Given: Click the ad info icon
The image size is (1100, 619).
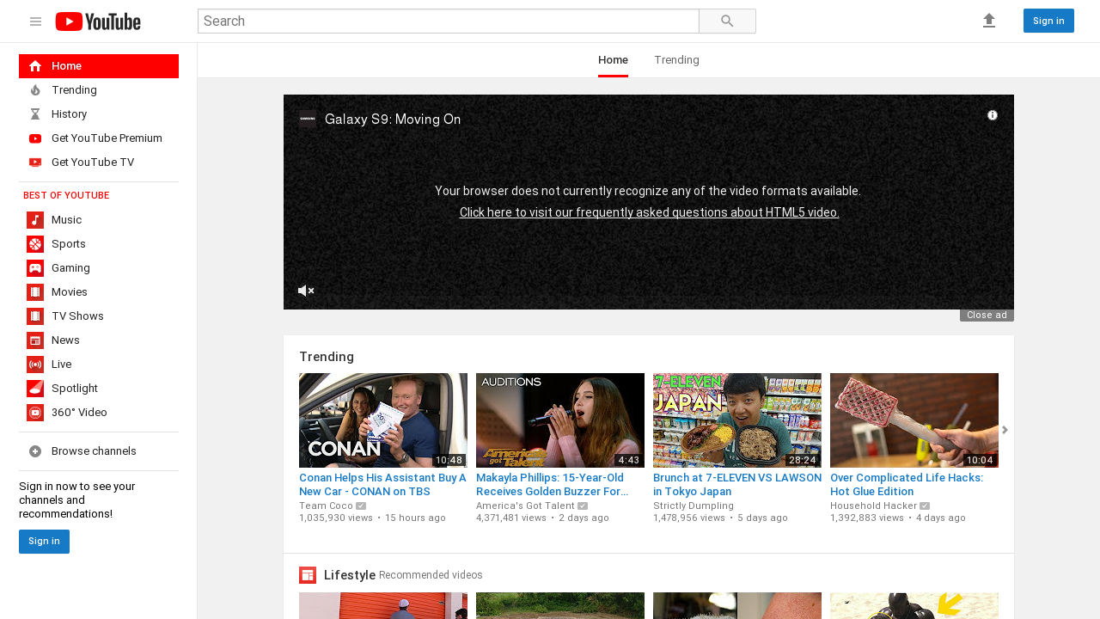Looking at the screenshot, I should pyautogui.click(x=993, y=115).
